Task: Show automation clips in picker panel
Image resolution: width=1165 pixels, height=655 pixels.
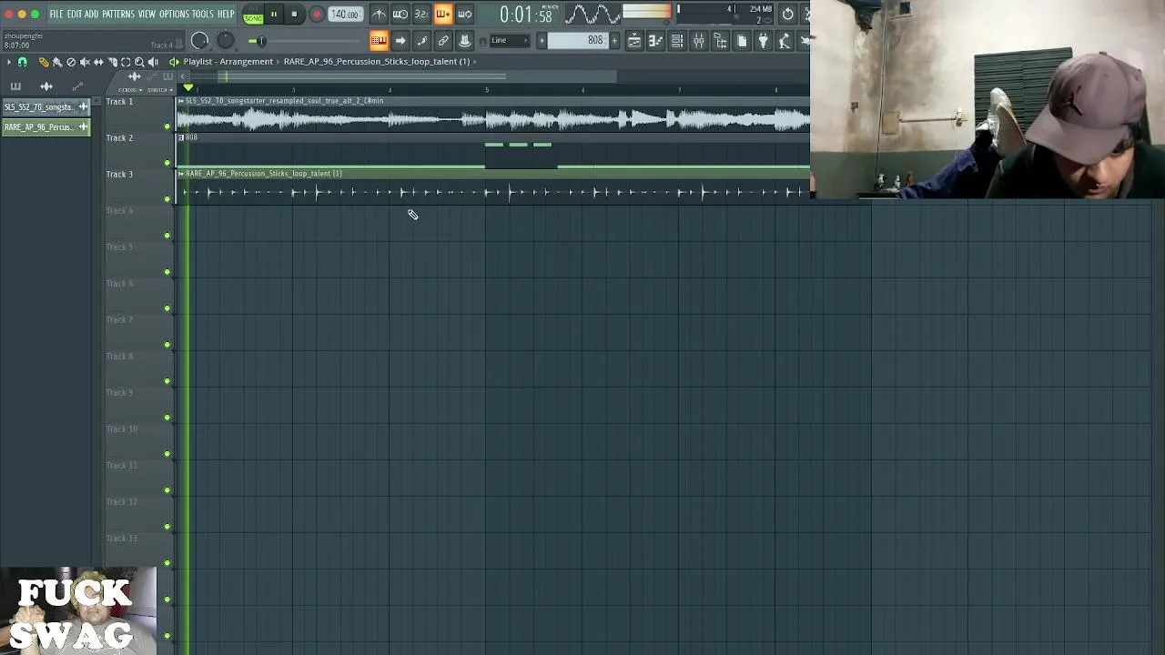Action: pyautogui.click(x=77, y=86)
